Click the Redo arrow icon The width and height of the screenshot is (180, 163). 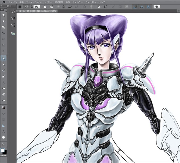point(76,7)
